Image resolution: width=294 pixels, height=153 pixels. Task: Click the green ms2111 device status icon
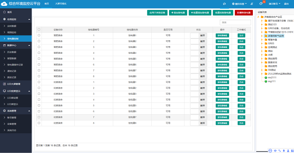coord(266,78)
